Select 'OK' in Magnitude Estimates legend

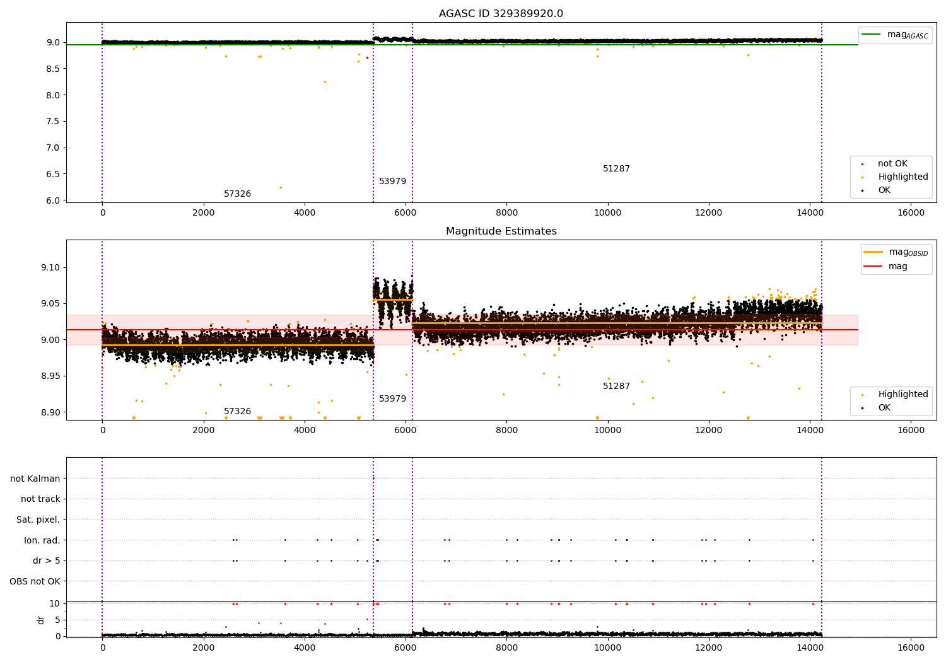point(884,408)
